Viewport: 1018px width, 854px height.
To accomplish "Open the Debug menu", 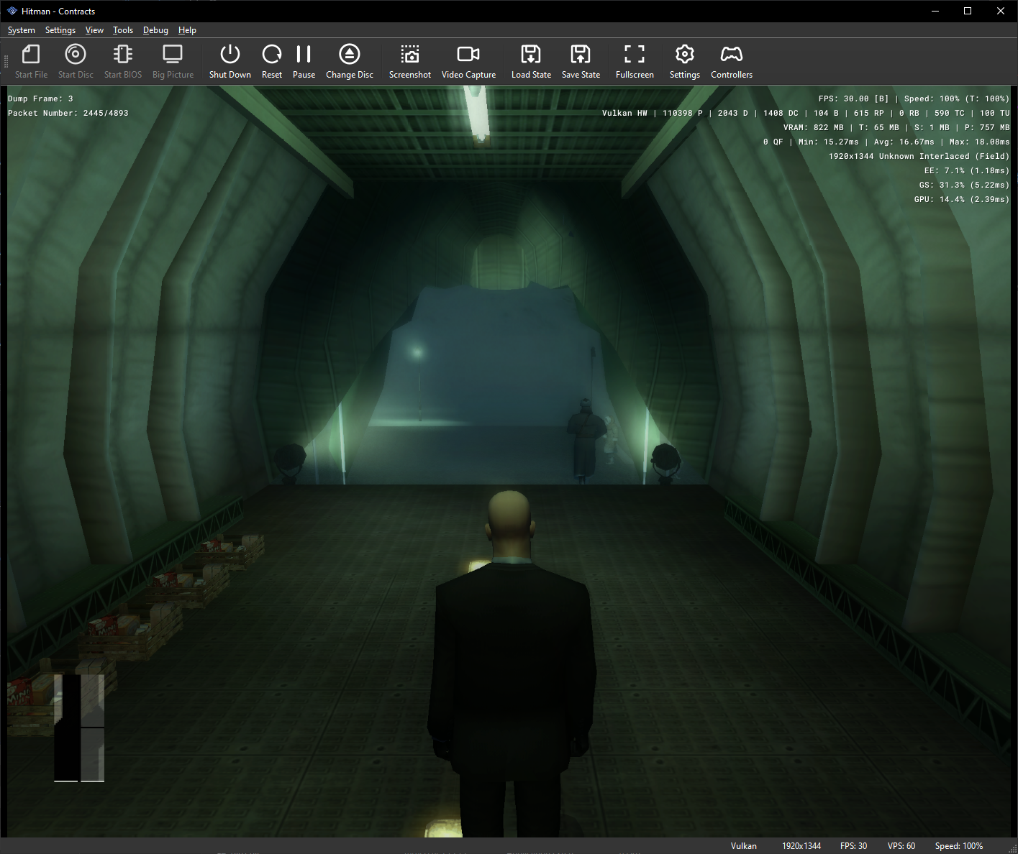I will pyautogui.click(x=155, y=30).
